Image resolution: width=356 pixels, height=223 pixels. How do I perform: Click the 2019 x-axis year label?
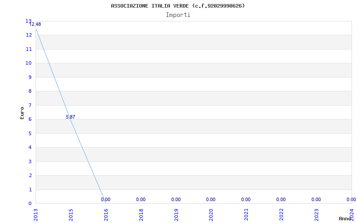[x=176, y=215]
